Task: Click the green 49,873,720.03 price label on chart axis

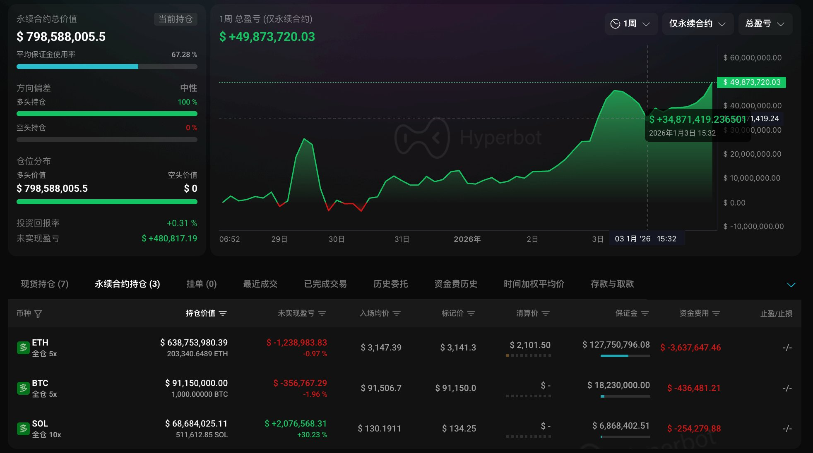Action: click(751, 82)
